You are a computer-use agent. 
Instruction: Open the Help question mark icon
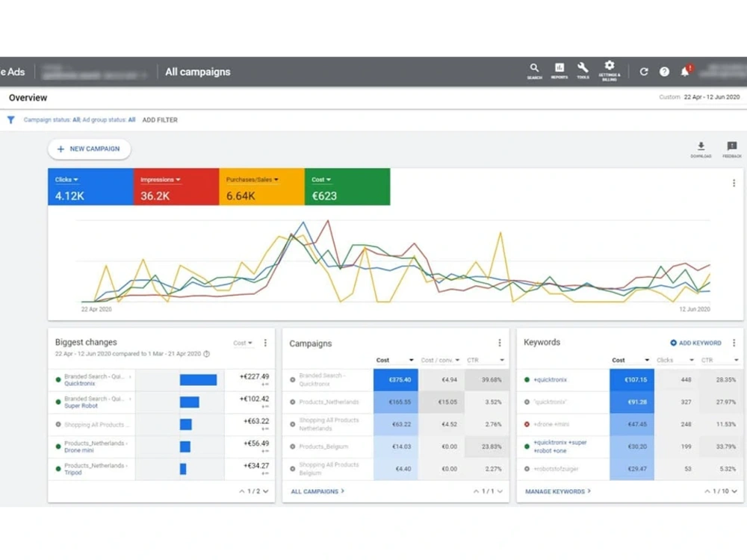(x=664, y=72)
